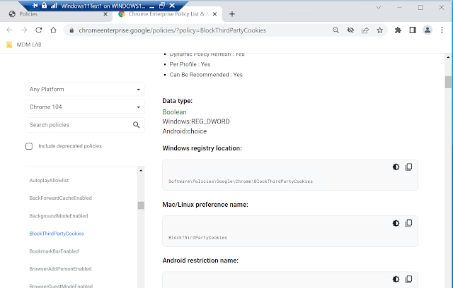
Task: Click the address bar URL
Action: [172, 30]
